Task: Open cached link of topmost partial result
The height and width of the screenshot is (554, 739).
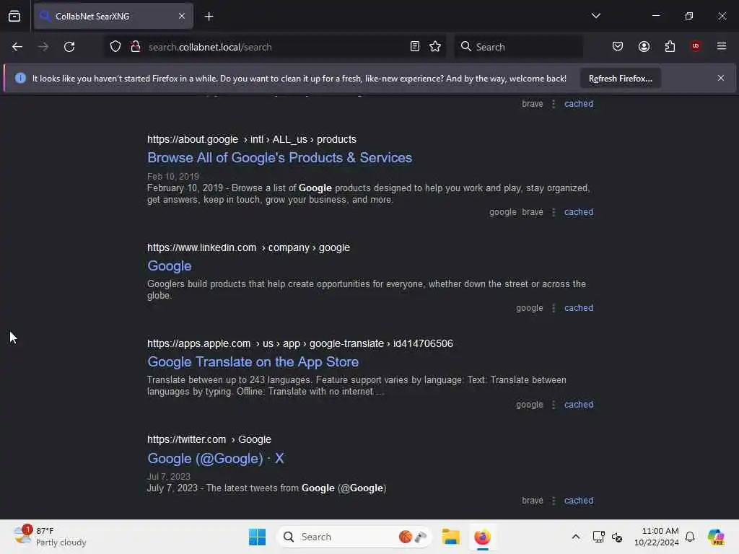Action: pos(579,104)
